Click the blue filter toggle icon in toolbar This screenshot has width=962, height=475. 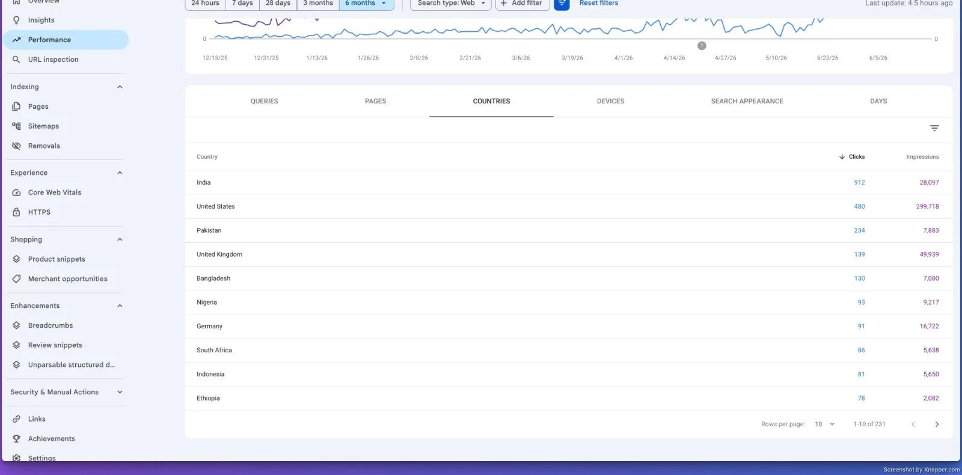[x=562, y=4]
